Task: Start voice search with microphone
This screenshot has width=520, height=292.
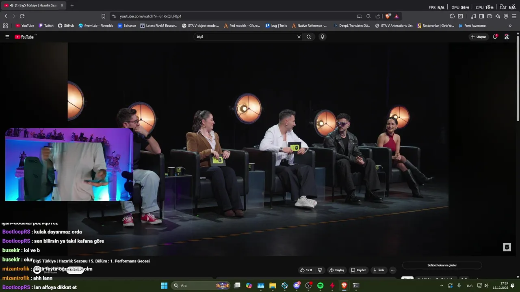Action: pos(323,36)
